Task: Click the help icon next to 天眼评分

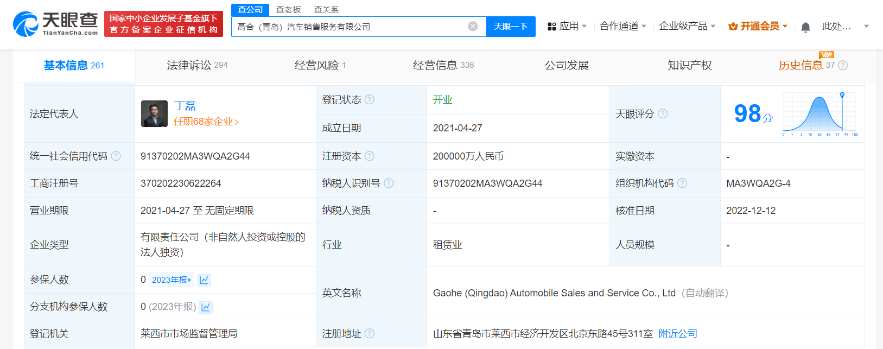Action: point(663,113)
